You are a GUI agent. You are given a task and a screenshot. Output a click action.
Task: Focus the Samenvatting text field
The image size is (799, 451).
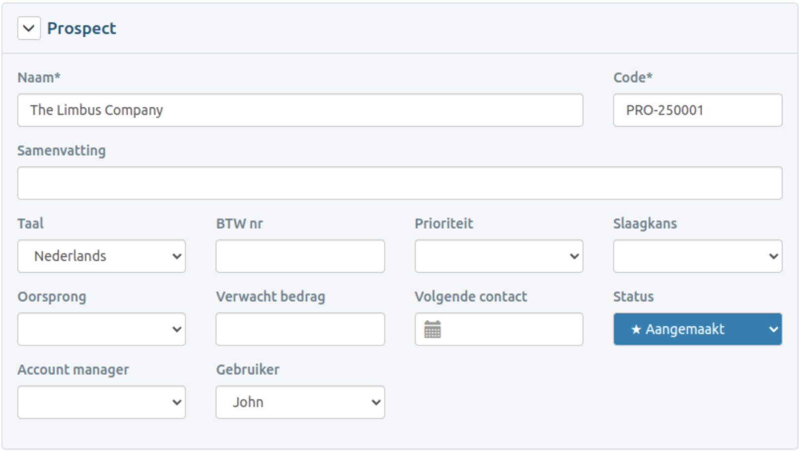[x=399, y=183]
